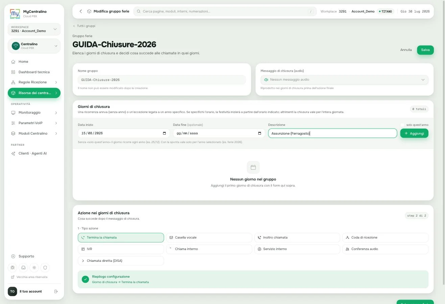Click the bug report icon in sidebar
The image size is (445, 304).
click(13, 268)
